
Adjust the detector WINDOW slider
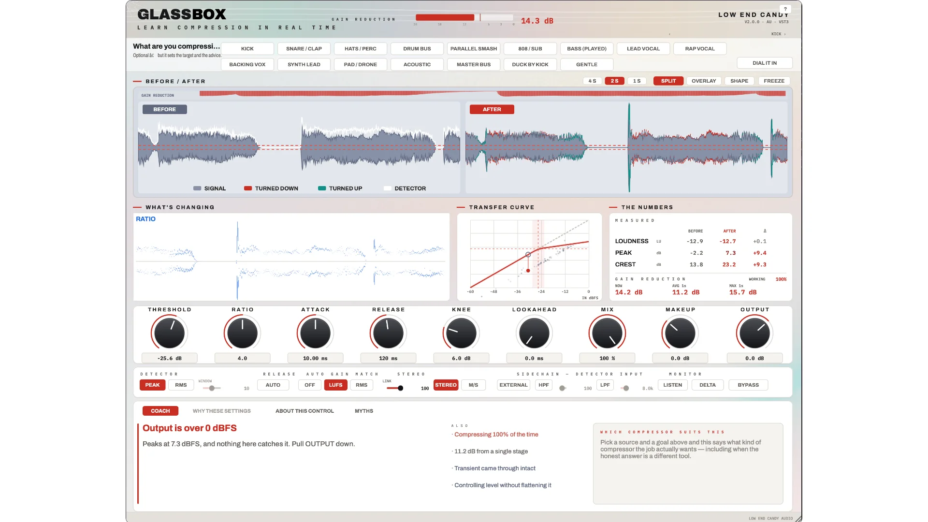point(212,388)
